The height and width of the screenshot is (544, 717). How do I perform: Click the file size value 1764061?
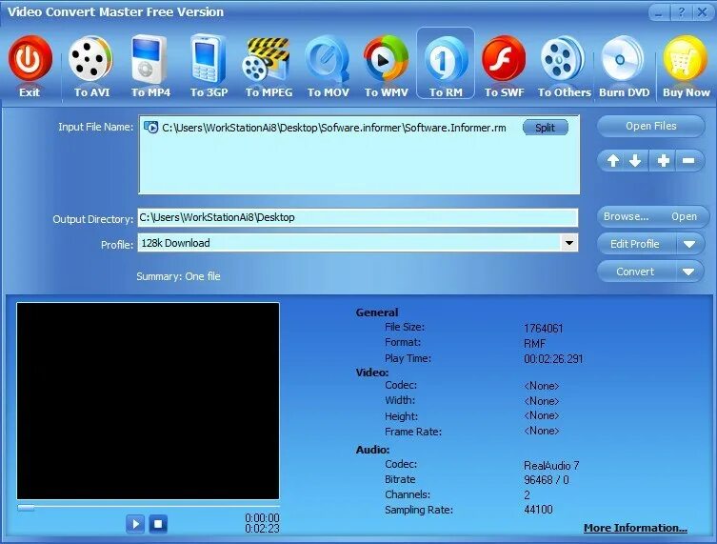coord(544,329)
